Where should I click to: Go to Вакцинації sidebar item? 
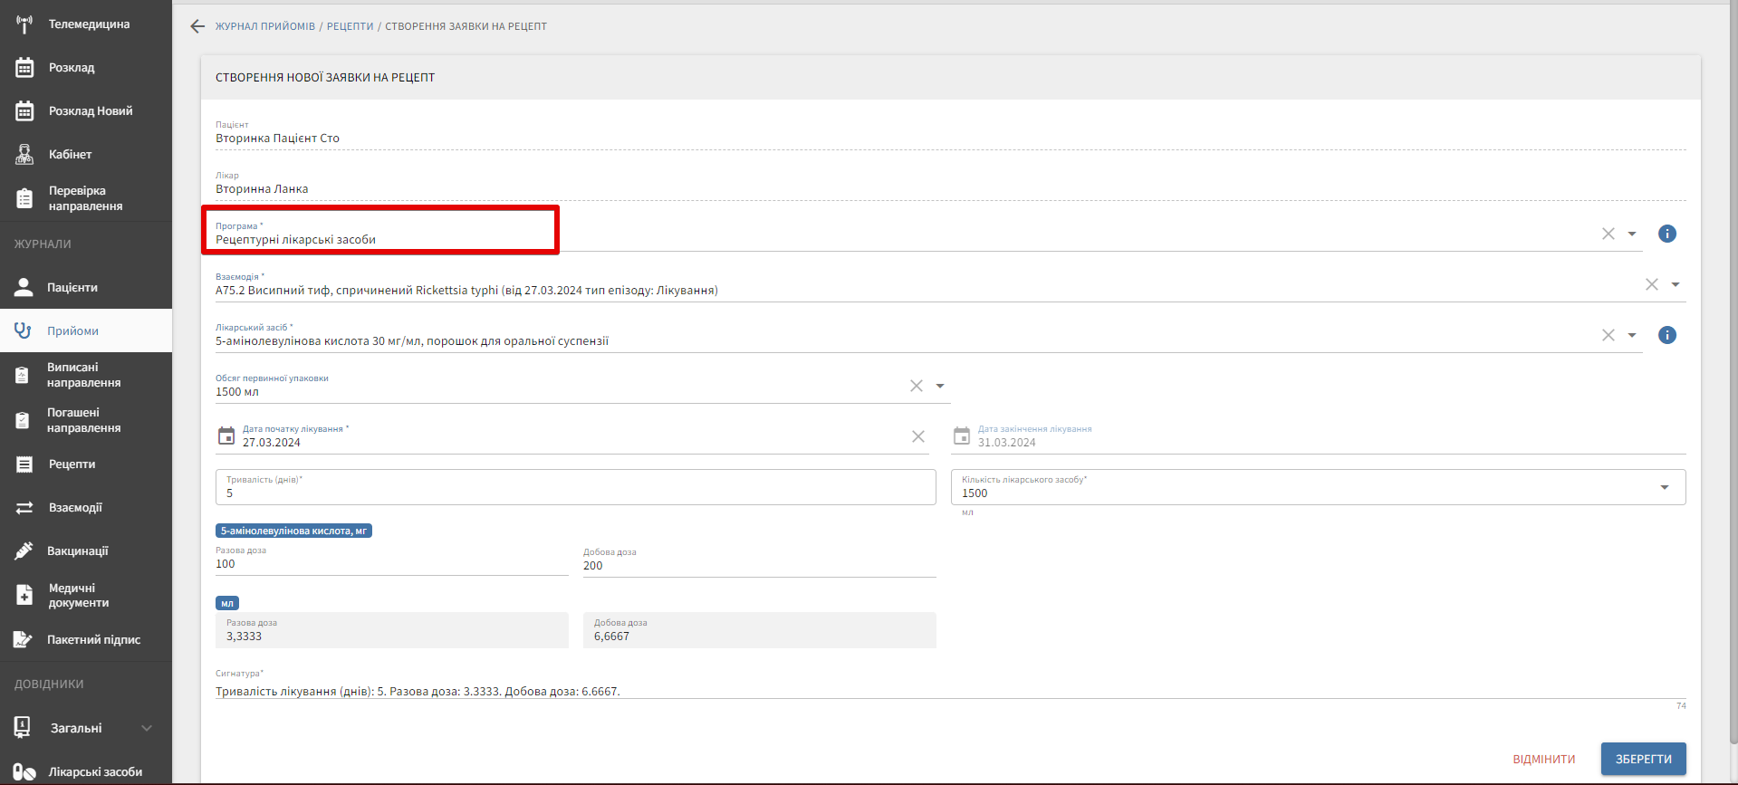(x=77, y=550)
